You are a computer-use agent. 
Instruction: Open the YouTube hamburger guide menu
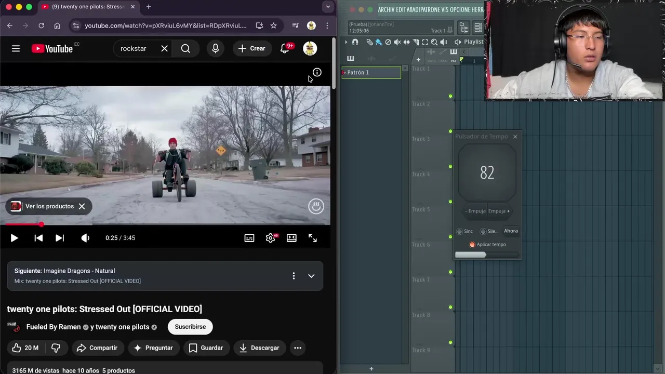click(x=16, y=48)
